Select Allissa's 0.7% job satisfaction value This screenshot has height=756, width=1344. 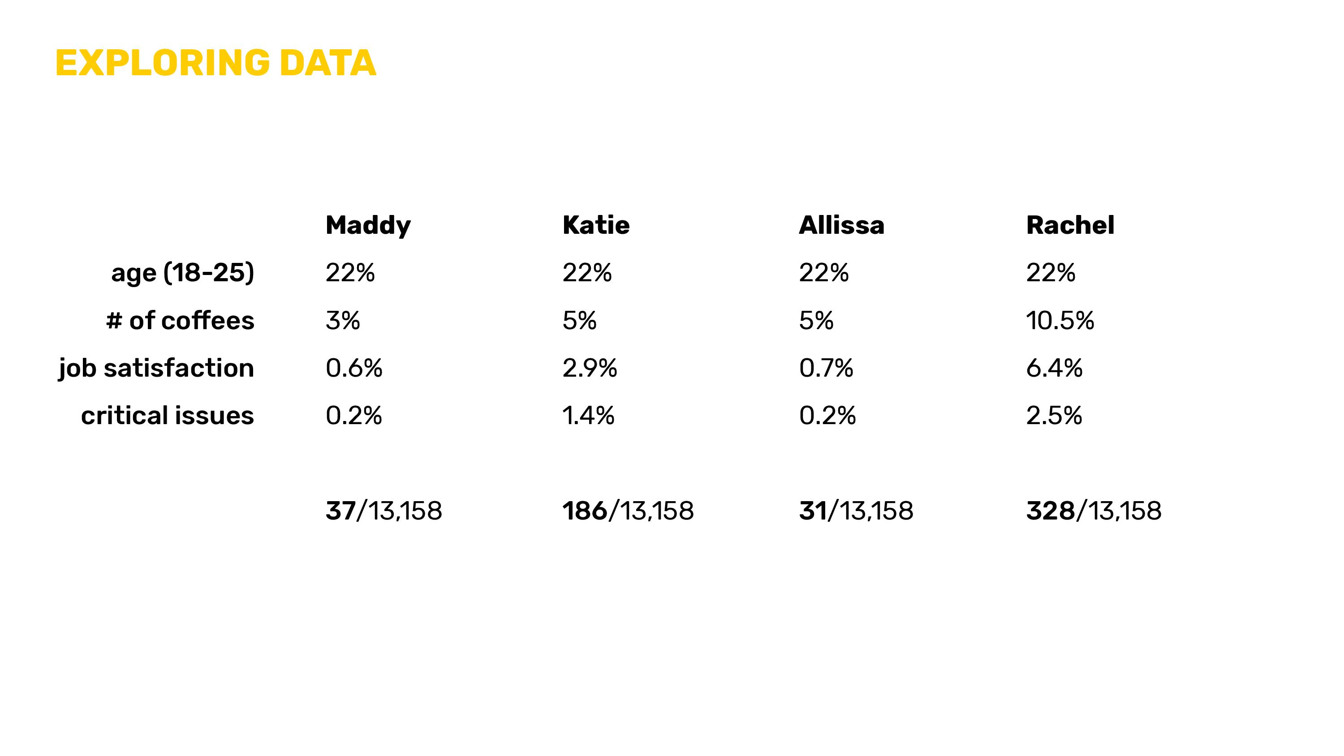tap(826, 368)
